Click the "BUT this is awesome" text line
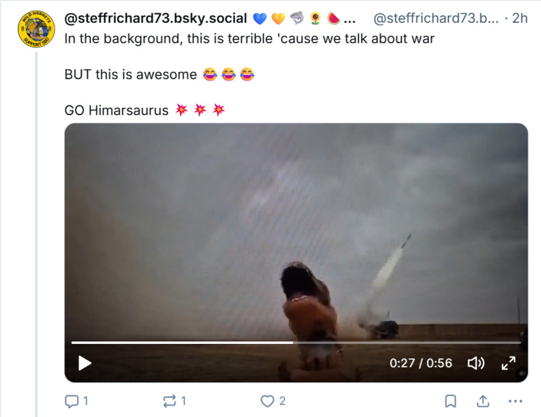The width and height of the screenshot is (541, 417). pyautogui.click(x=130, y=74)
